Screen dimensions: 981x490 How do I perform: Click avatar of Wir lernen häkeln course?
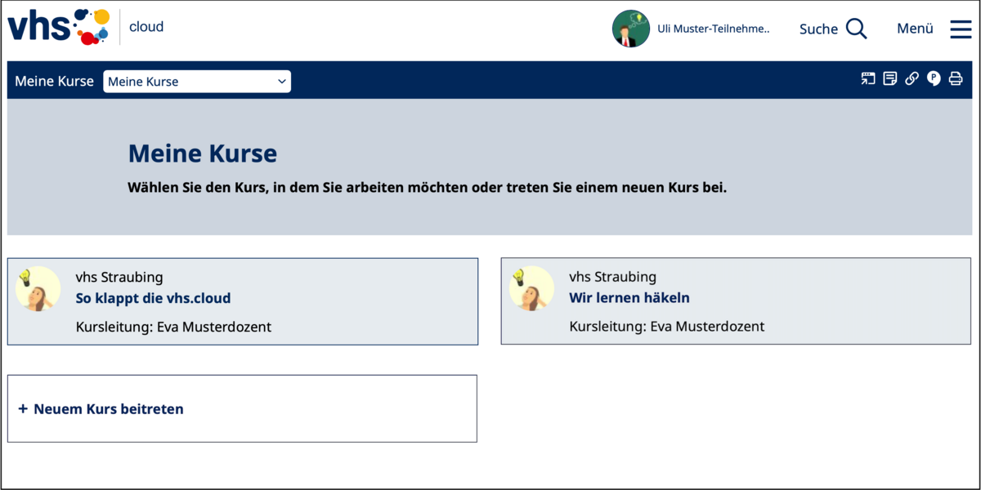[532, 288]
